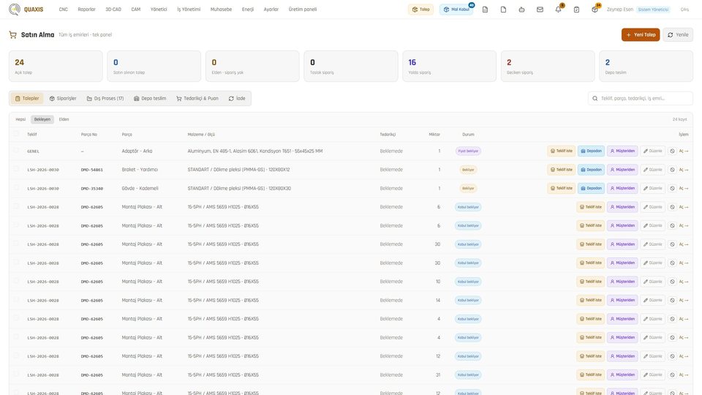Toggle the select-all checkbox in table header
The width and height of the screenshot is (702, 395).
pos(17,133)
